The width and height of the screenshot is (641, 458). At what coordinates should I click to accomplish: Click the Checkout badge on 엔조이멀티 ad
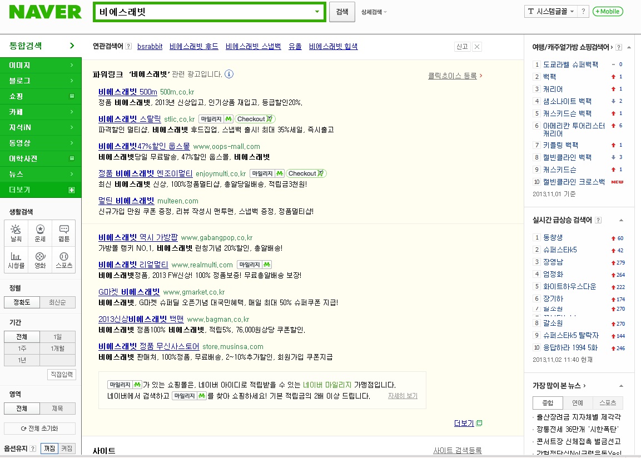[306, 173]
